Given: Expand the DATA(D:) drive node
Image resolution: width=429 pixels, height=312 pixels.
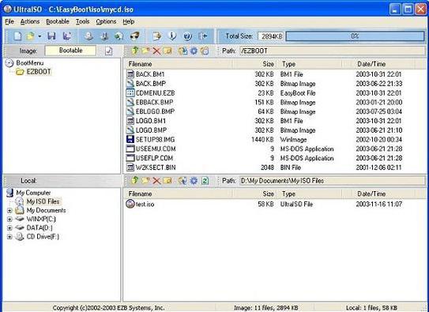Looking at the screenshot, I should tap(9, 228).
